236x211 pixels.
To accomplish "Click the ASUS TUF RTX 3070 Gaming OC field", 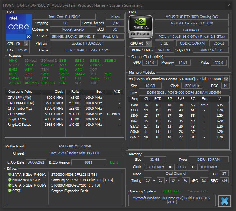I will coord(192,17).
